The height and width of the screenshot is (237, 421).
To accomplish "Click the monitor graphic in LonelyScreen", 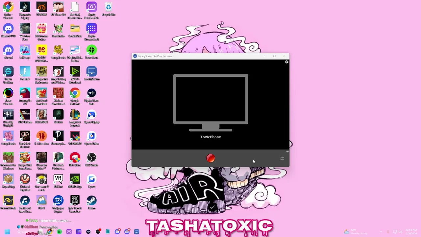I will tap(210, 103).
